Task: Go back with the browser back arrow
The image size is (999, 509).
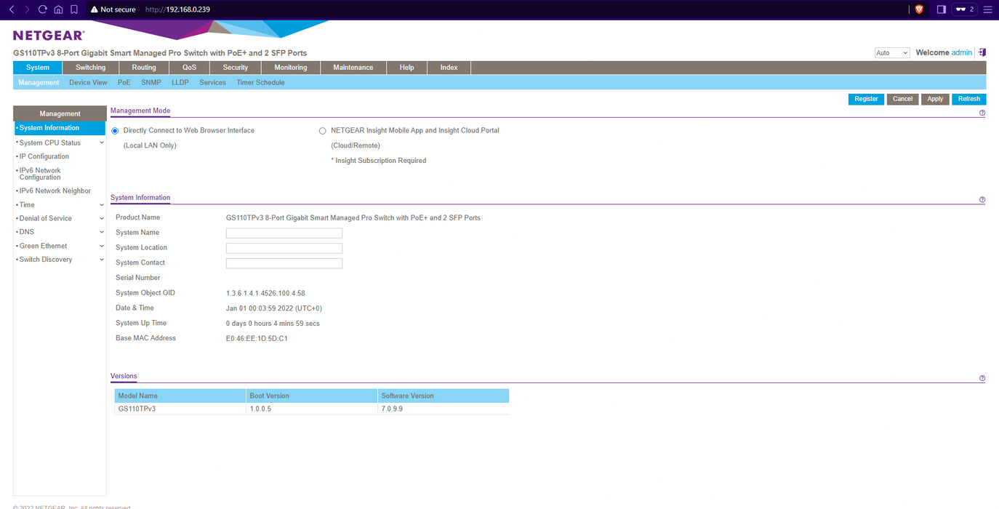Action: tap(11, 9)
